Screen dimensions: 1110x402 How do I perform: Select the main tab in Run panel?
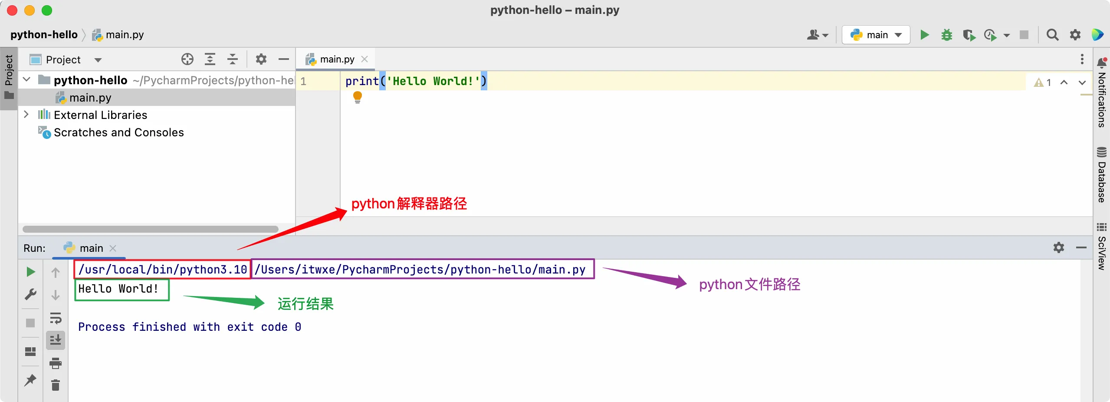(91, 248)
